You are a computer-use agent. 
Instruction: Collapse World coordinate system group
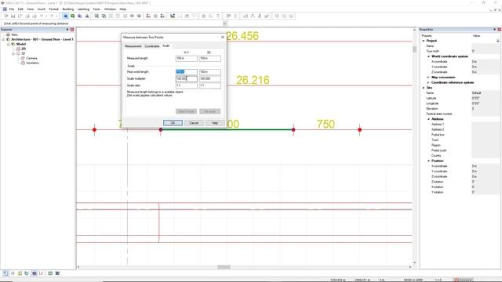429,56
